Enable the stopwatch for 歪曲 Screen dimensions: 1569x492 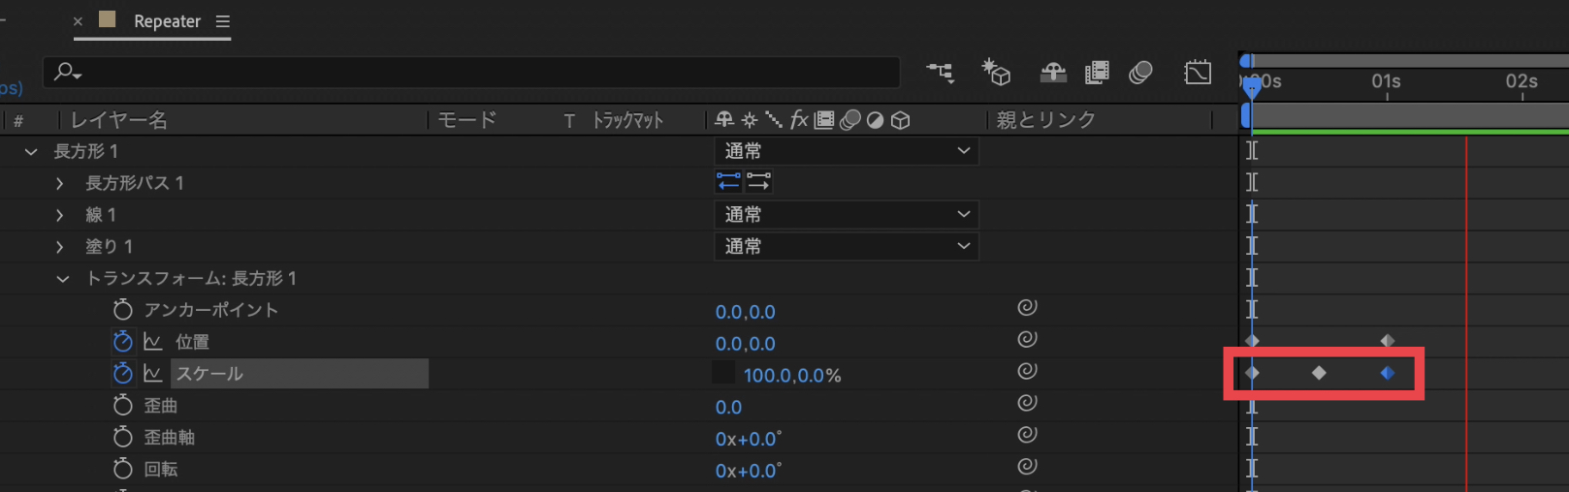tap(122, 406)
